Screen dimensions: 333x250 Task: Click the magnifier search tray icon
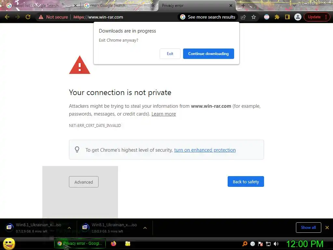tap(245, 244)
